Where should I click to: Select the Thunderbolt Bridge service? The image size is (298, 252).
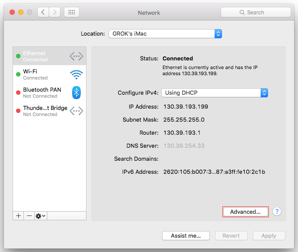point(50,111)
